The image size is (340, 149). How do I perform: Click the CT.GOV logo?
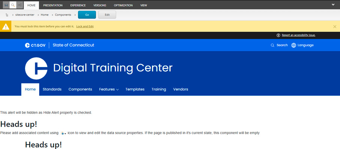(x=35, y=45)
